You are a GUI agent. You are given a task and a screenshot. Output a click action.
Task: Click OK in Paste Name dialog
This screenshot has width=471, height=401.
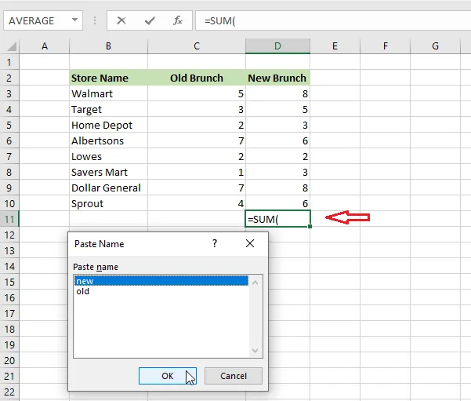point(167,376)
